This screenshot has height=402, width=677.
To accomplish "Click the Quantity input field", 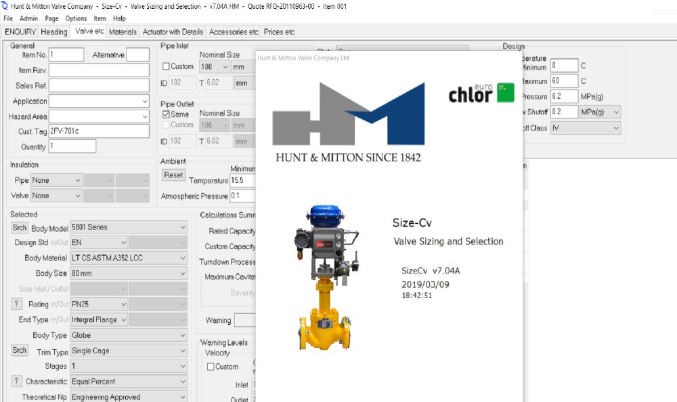I will (x=72, y=146).
